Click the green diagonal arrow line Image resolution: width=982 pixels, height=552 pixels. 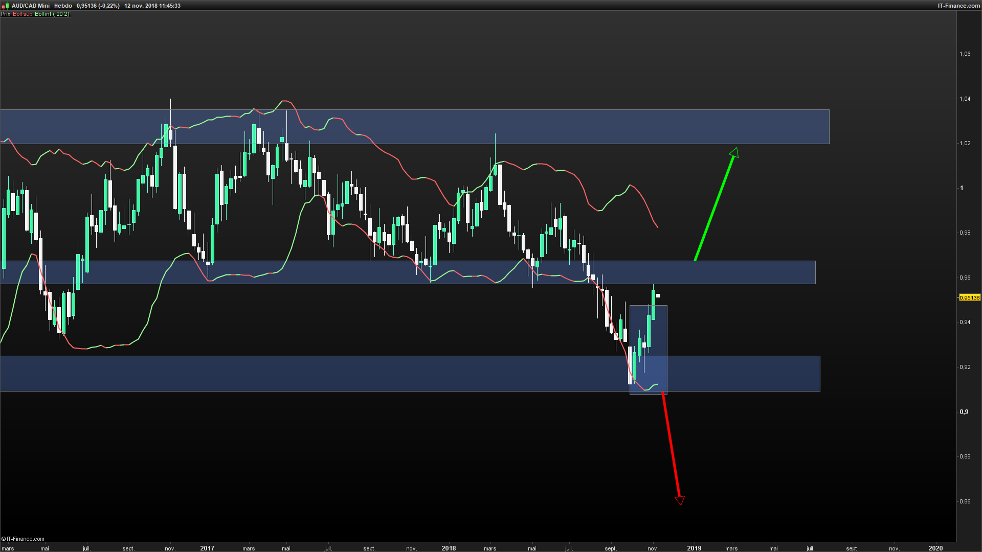[x=714, y=209]
